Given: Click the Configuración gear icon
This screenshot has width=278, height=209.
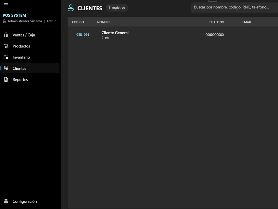Looking at the screenshot, I should [6, 201].
